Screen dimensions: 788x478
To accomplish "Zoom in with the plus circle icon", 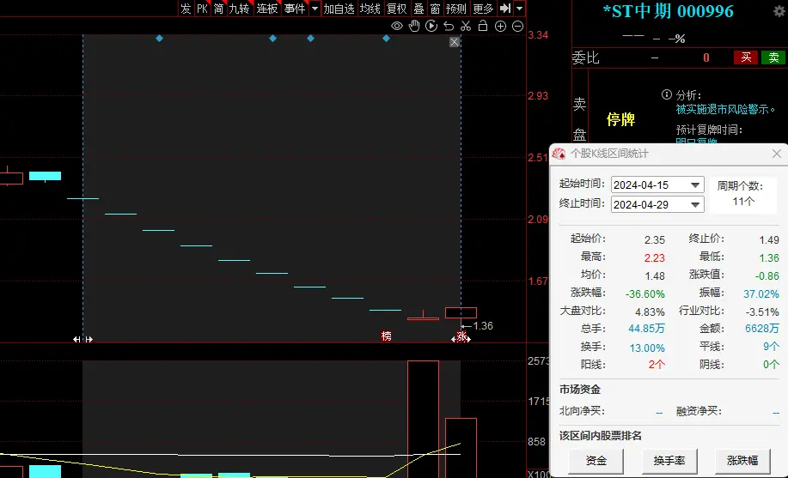I will click(500, 27).
